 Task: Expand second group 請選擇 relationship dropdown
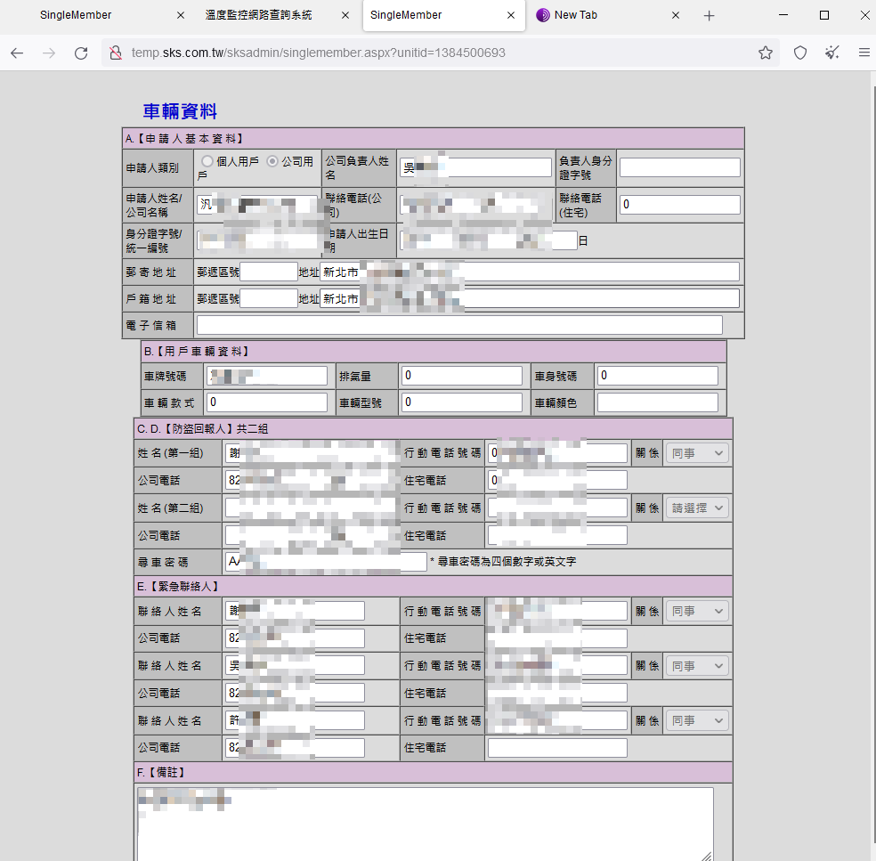point(697,508)
